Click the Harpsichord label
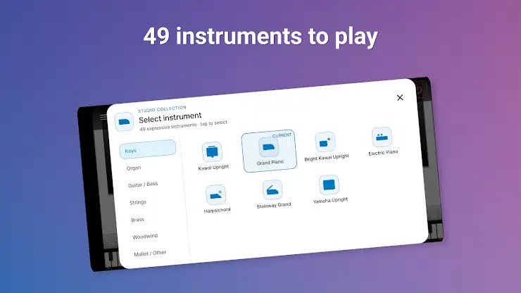Screen dimensions: 521x293 click(x=217, y=210)
